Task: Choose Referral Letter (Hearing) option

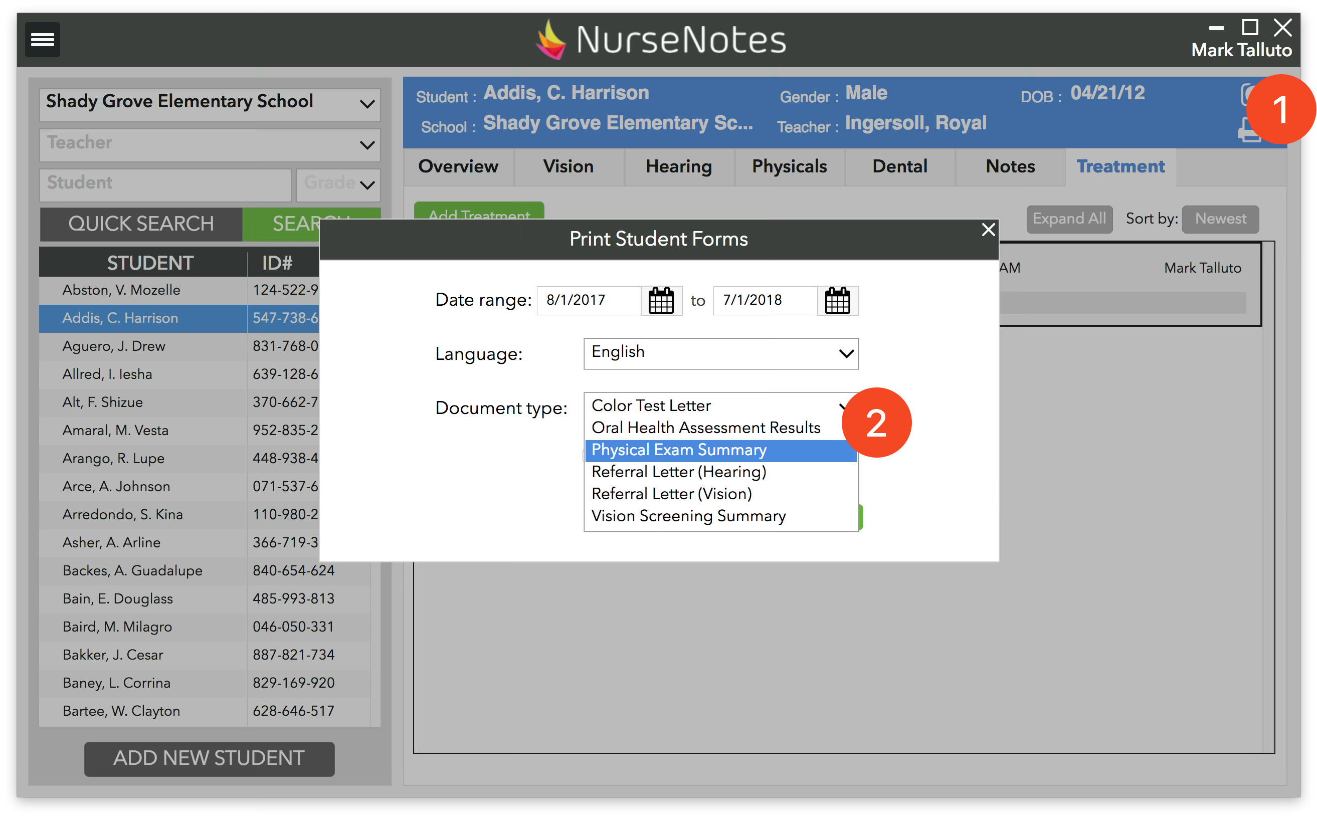Action: point(678,472)
